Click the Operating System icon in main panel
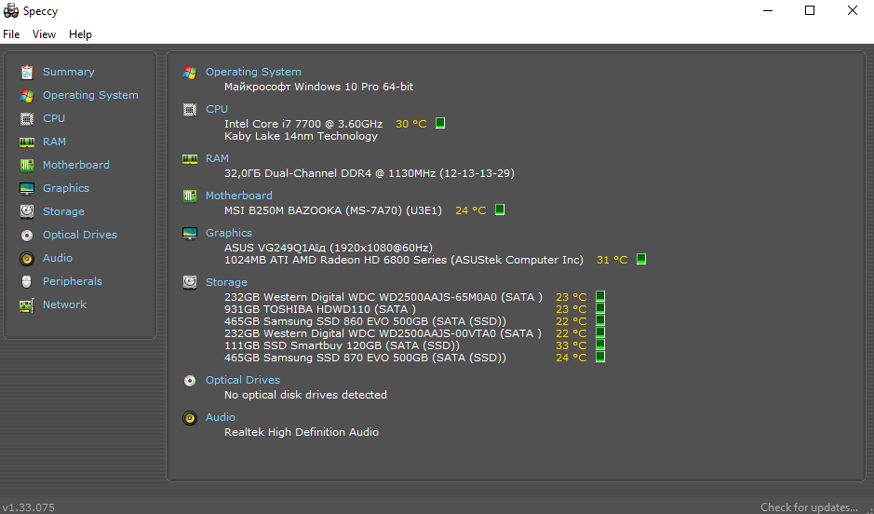This screenshot has width=874, height=514. click(x=190, y=73)
